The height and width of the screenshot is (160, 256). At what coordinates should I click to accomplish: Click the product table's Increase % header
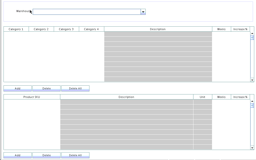[240, 97]
